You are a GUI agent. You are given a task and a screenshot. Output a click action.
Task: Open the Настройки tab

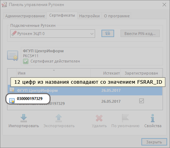coord(89,16)
